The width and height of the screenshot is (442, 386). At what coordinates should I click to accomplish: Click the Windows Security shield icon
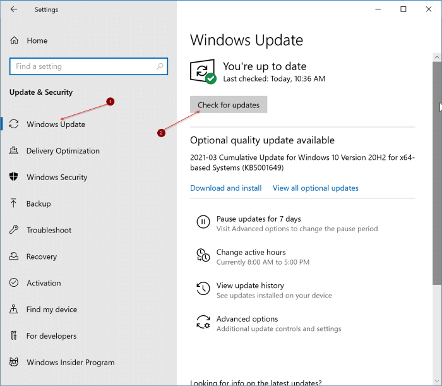(x=13, y=177)
